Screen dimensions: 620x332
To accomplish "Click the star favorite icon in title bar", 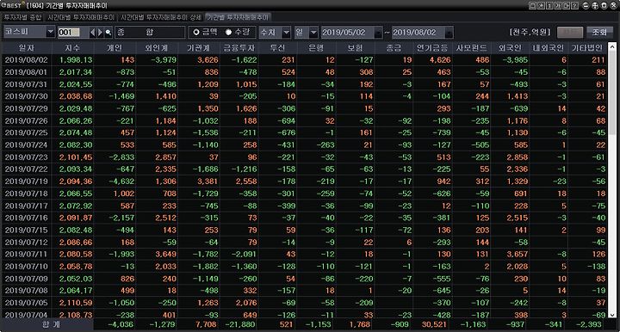I will 541,5.
